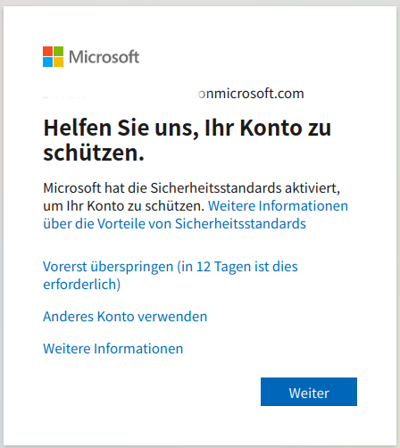Click 'um Ihr Konto zu schützen.' text

click(x=124, y=206)
